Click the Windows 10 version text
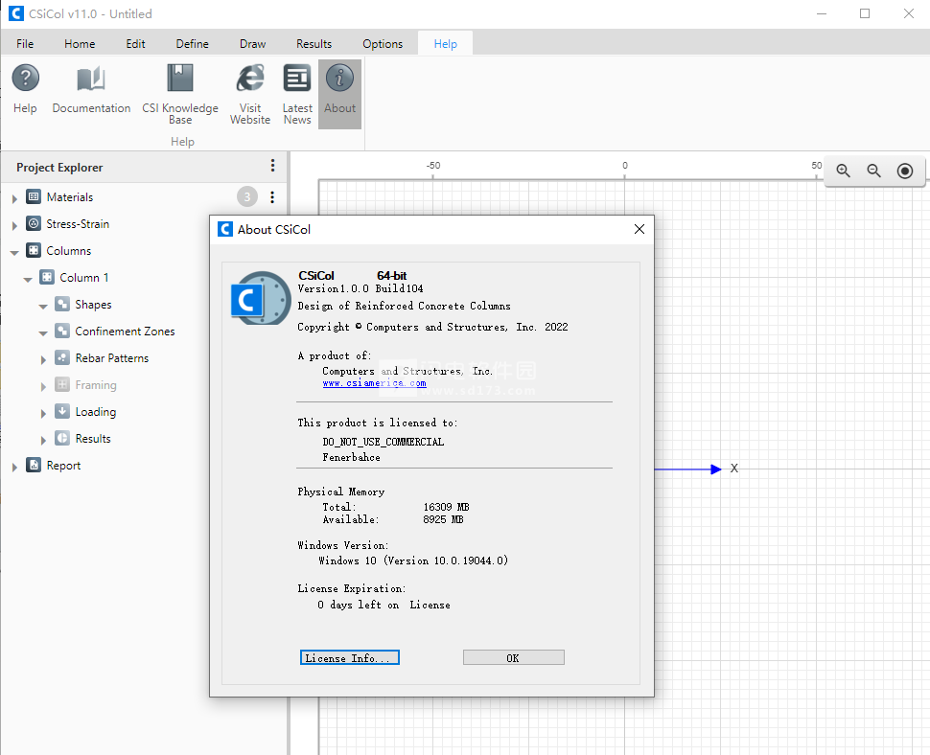Screen dimensions: 930x755 tap(413, 561)
